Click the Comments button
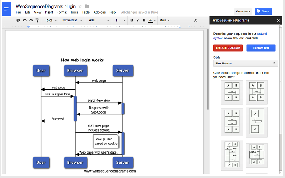The image size is (285, 178). click(243, 11)
